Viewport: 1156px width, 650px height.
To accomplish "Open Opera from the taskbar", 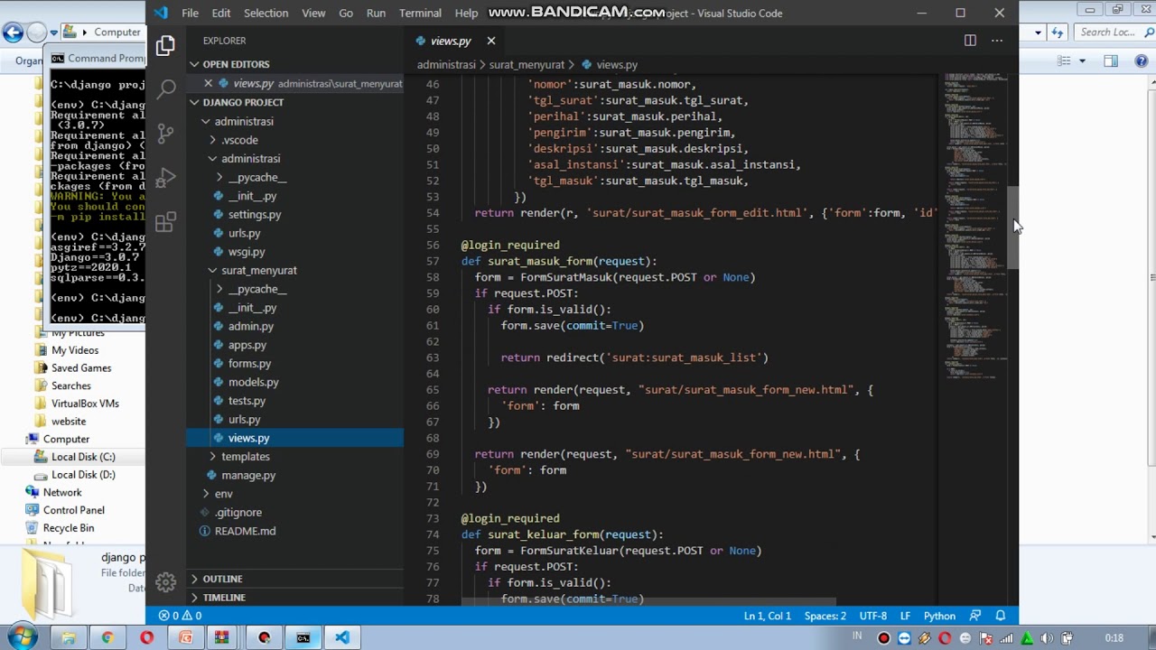I will pyautogui.click(x=146, y=637).
